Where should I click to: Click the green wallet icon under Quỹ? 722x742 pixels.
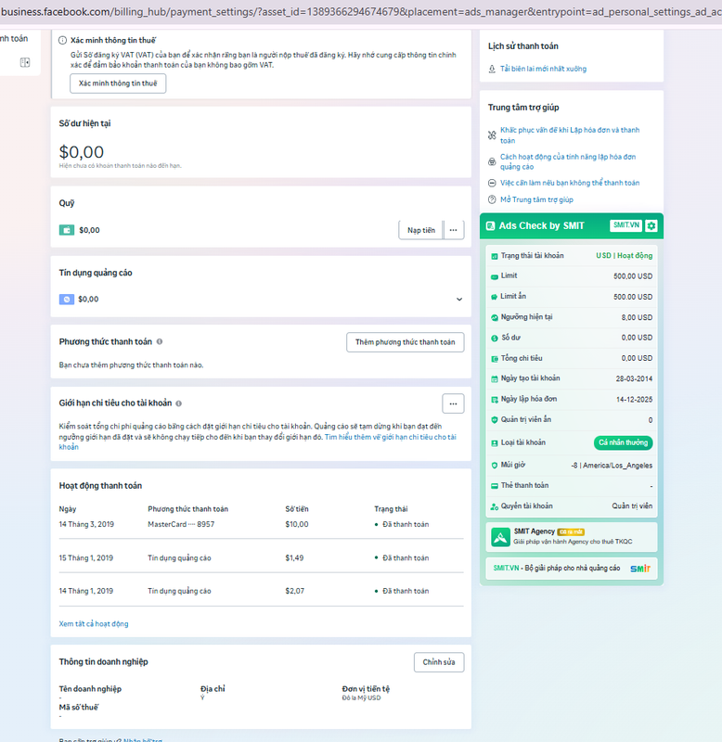(x=66, y=230)
